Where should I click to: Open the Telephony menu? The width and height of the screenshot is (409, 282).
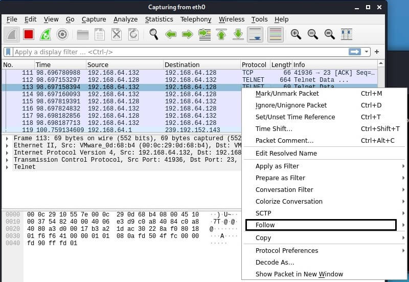click(196, 19)
